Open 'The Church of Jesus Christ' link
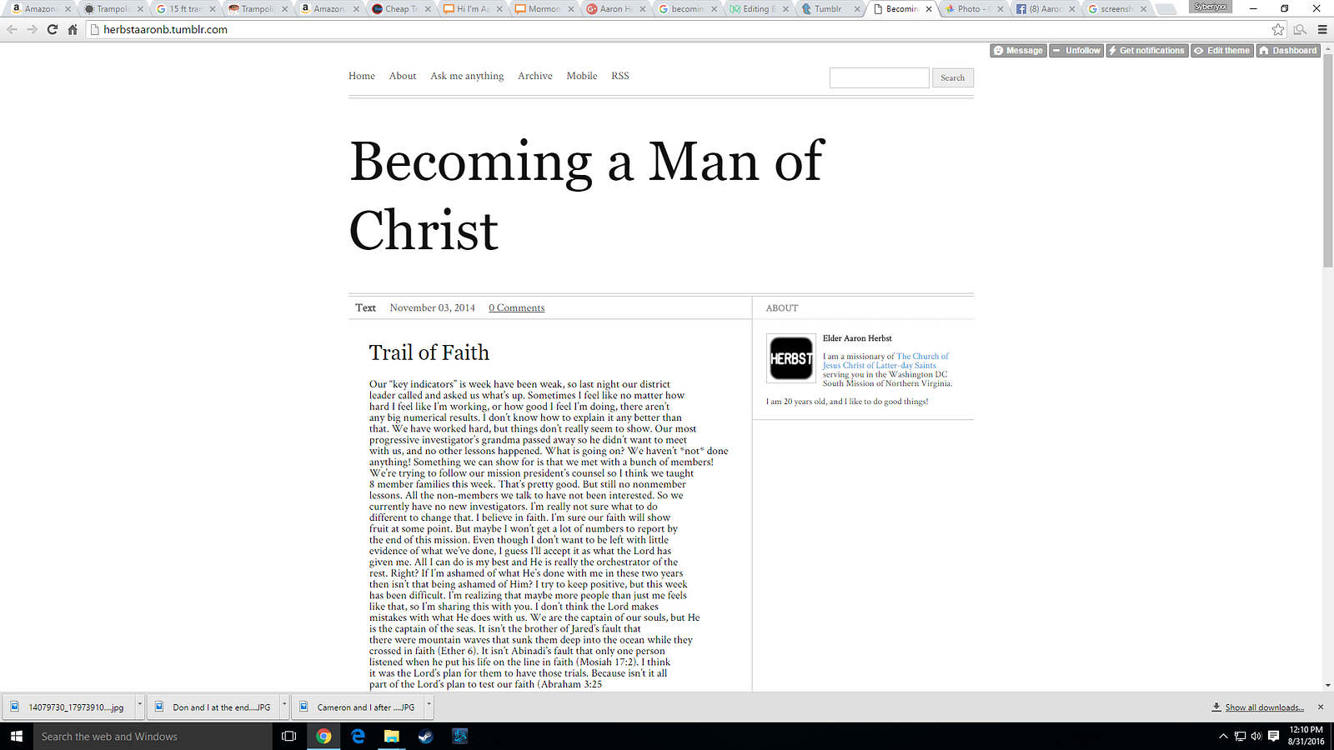Viewport: 1334px width, 750px height. click(x=885, y=361)
